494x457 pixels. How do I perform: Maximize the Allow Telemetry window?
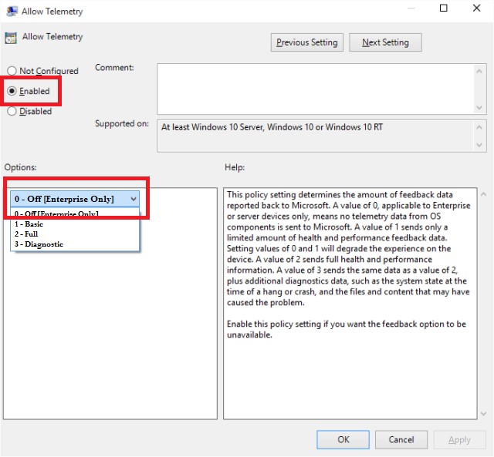pos(443,8)
